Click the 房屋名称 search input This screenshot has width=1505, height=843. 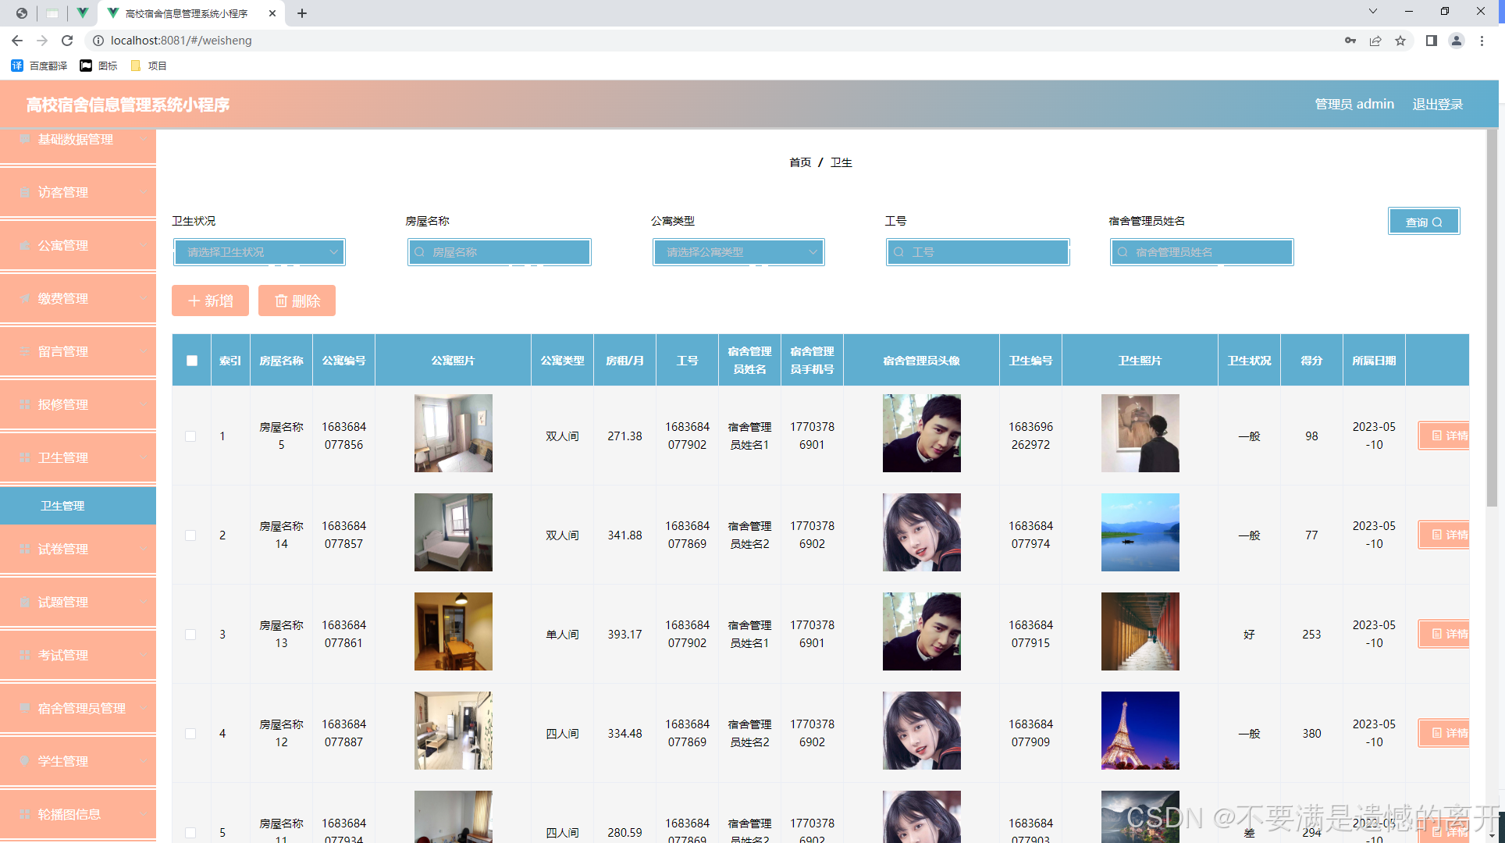500,252
